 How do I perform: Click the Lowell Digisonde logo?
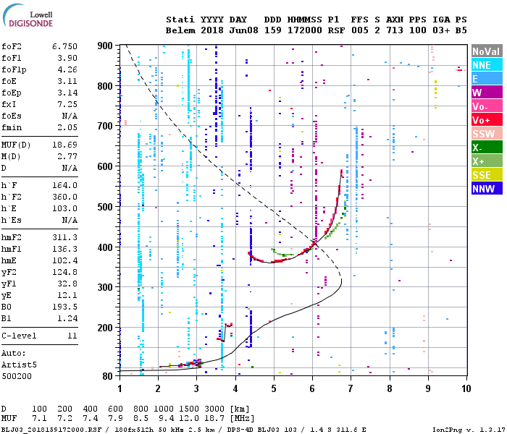click(28, 15)
